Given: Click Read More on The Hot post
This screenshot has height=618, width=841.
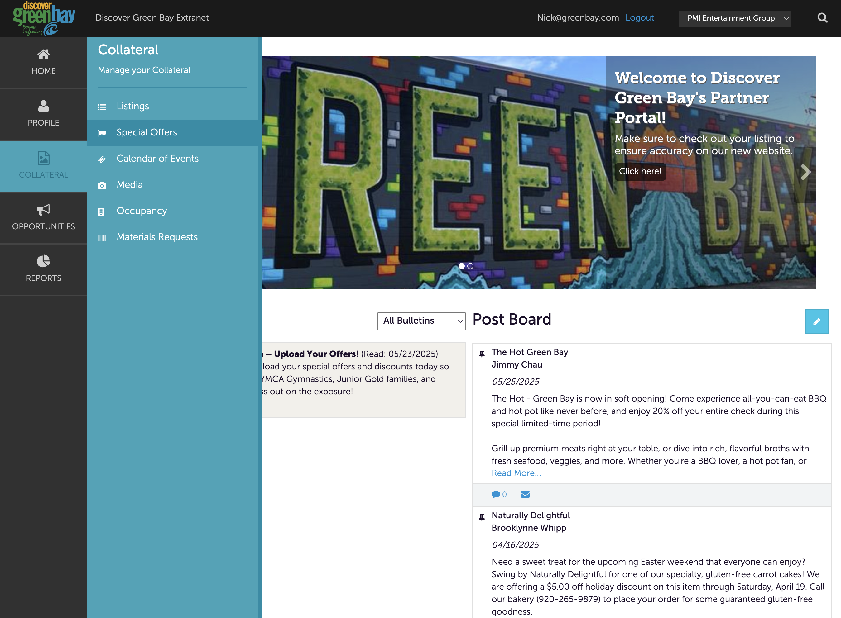Looking at the screenshot, I should (x=516, y=473).
